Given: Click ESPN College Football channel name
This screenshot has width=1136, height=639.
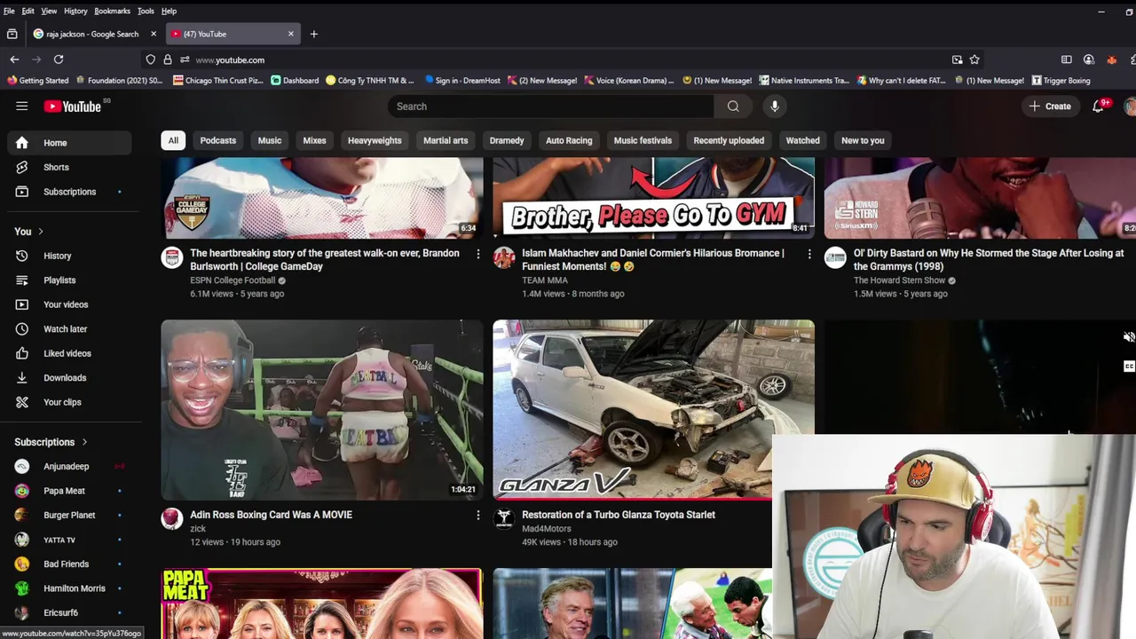Looking at the screenshot, I should click(x=233, y=280).
